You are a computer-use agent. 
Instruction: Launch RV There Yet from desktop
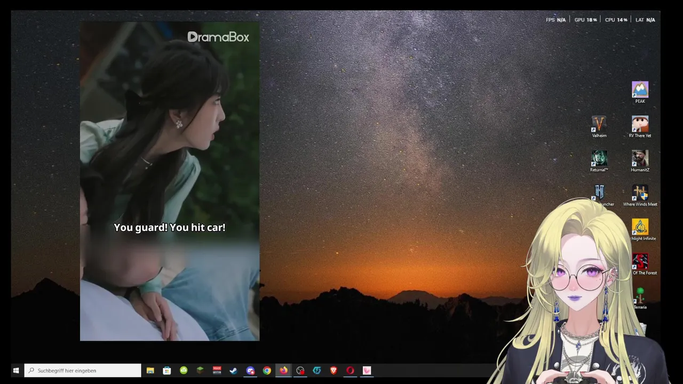640,127
